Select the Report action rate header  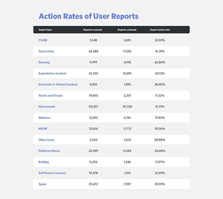(160, 30)
